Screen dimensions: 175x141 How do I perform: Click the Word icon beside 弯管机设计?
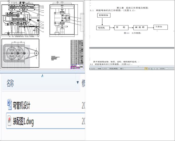9,105
